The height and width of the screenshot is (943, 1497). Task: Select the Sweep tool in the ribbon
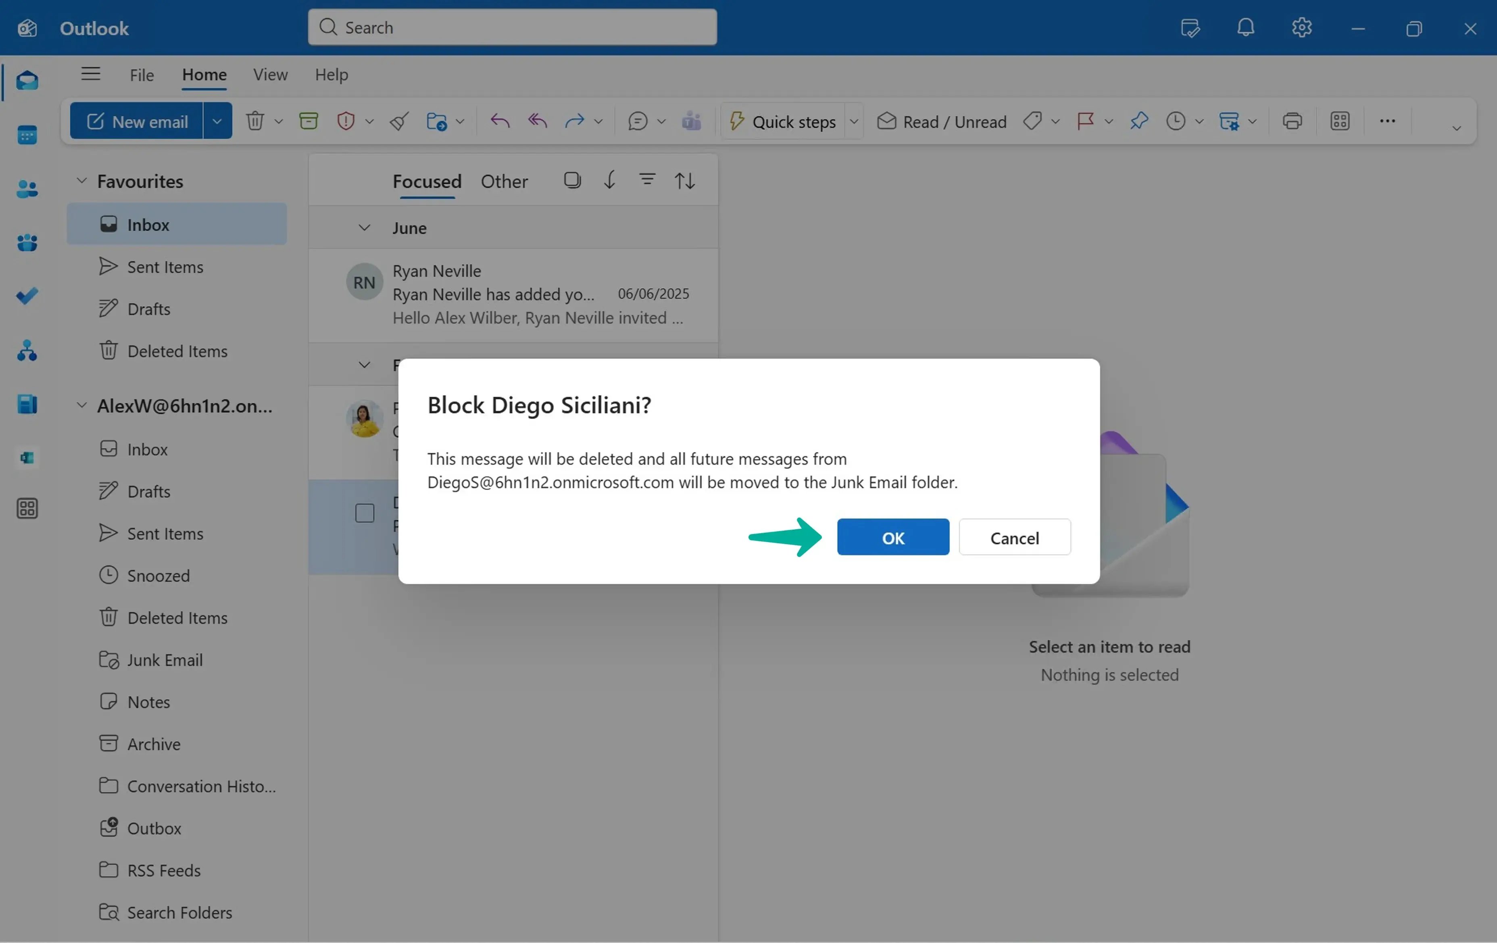tap(398, 121)
